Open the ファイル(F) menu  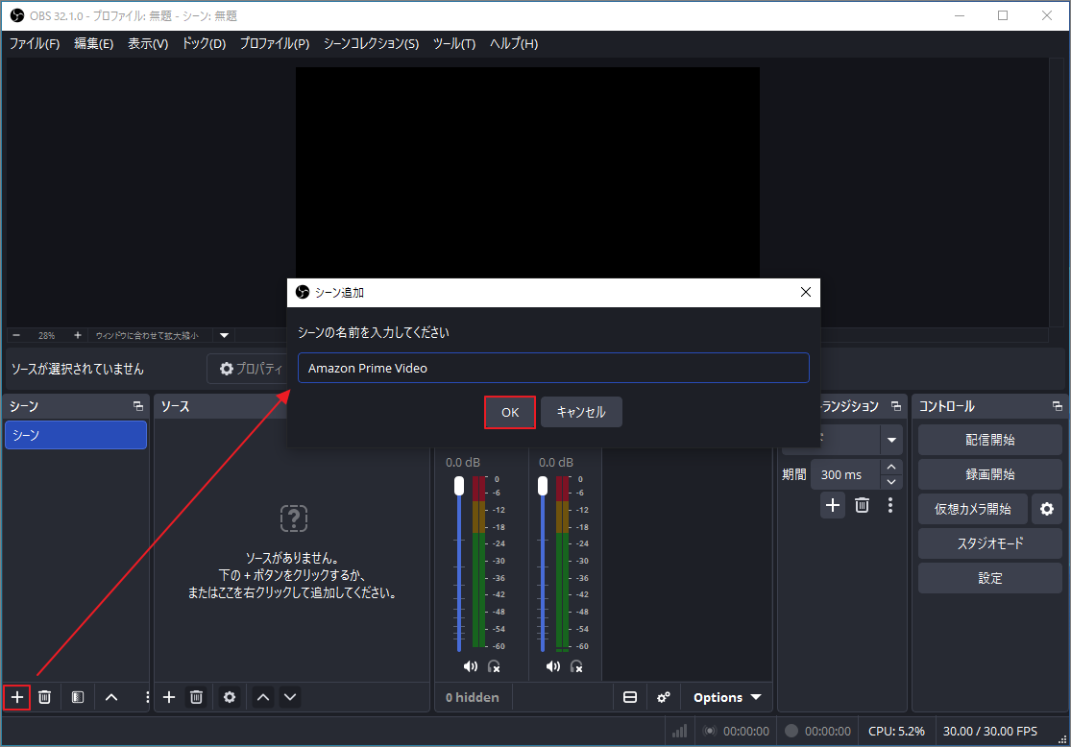pos(35,44)
